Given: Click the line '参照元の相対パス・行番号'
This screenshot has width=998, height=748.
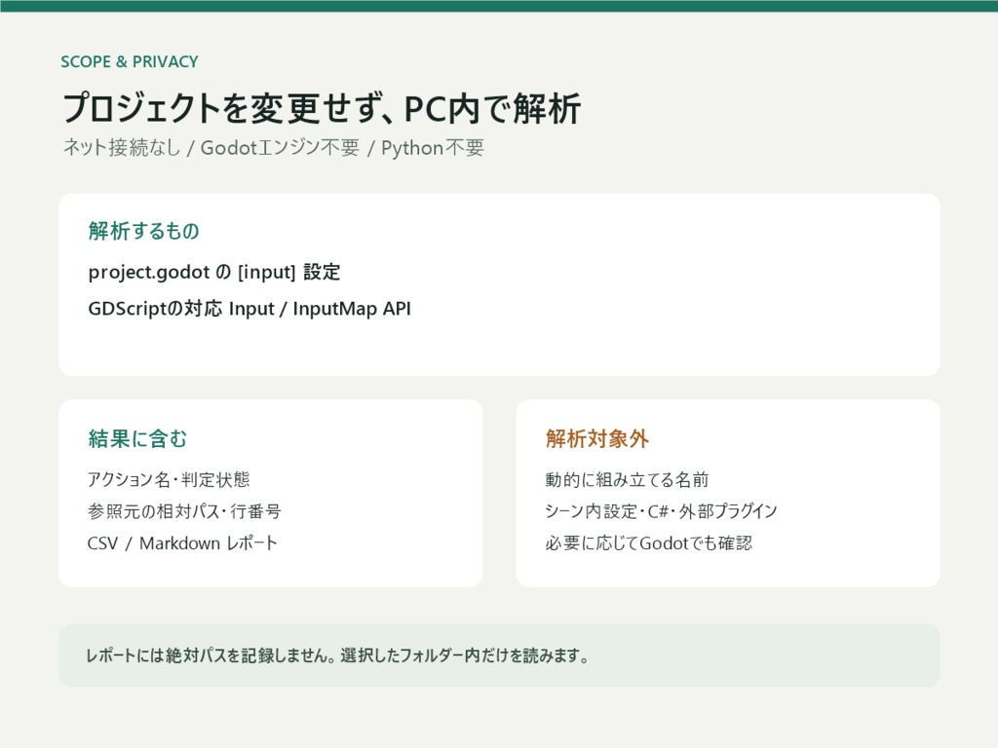Looking at the screenshot, I should (184, 511).
